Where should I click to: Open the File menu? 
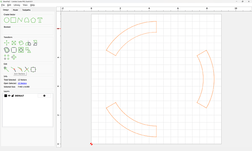pyautogui.click(x=3, y=5)
